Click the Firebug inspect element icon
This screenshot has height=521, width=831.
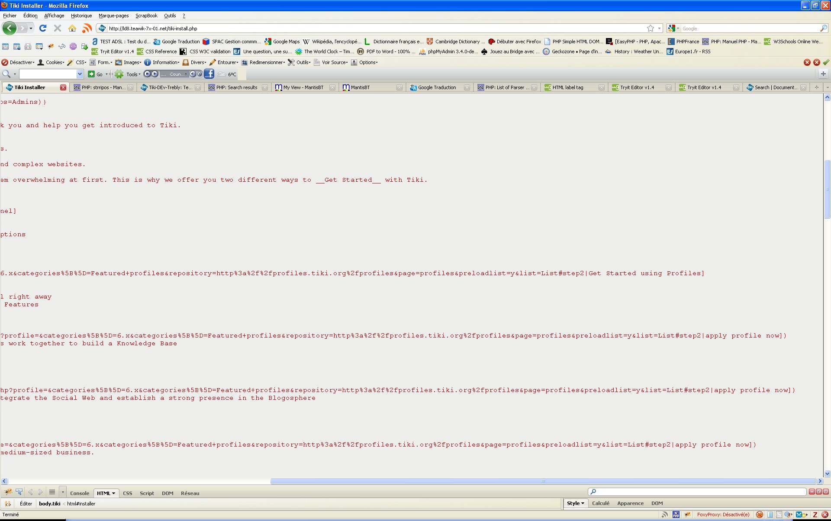pyautogui.click(x=19, y=492)
